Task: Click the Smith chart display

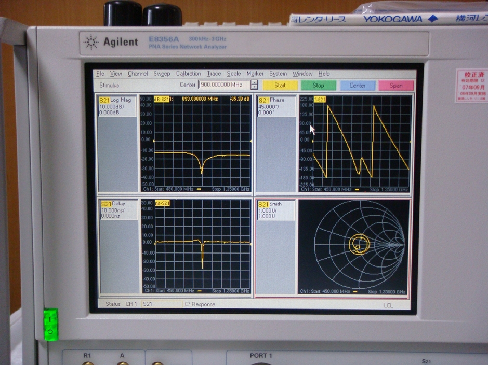Action: (359, 245)
